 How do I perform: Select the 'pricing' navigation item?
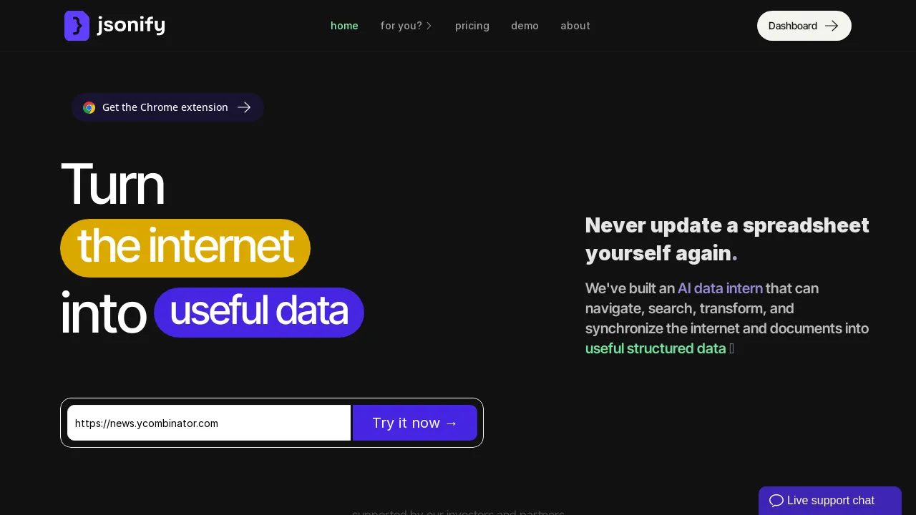472,26
